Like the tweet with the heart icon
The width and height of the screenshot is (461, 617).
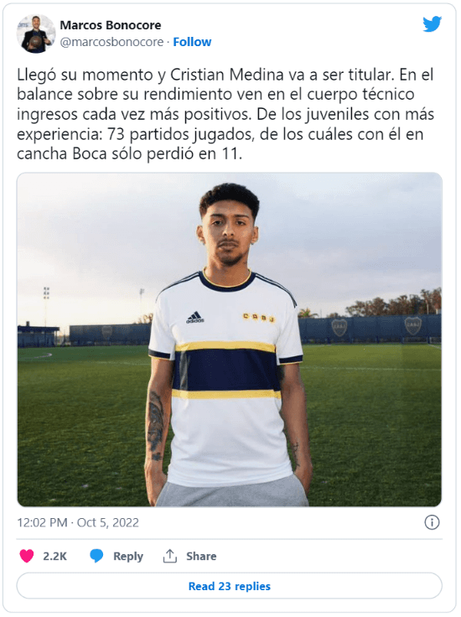point(27,556)
